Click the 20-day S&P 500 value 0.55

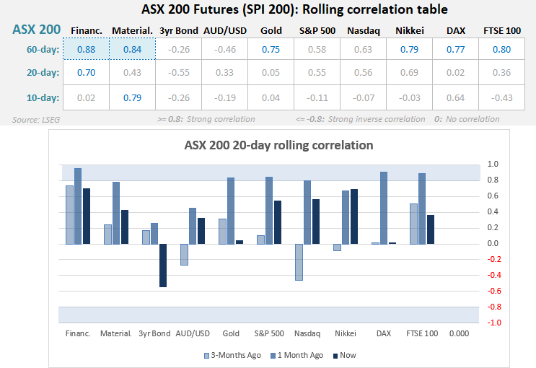317,73
